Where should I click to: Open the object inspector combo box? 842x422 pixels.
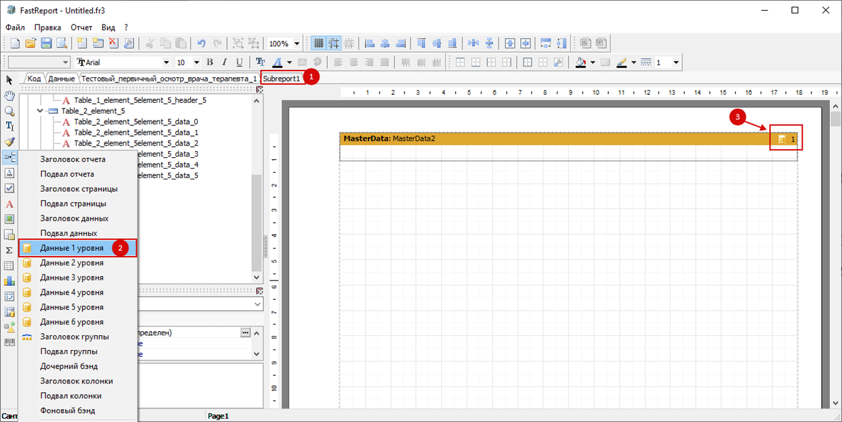[200, 305]
